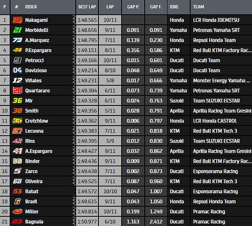Sort by the BEST LAP column header
The height and width of the screenshot is (226, 252).
(x=87, y=7)
